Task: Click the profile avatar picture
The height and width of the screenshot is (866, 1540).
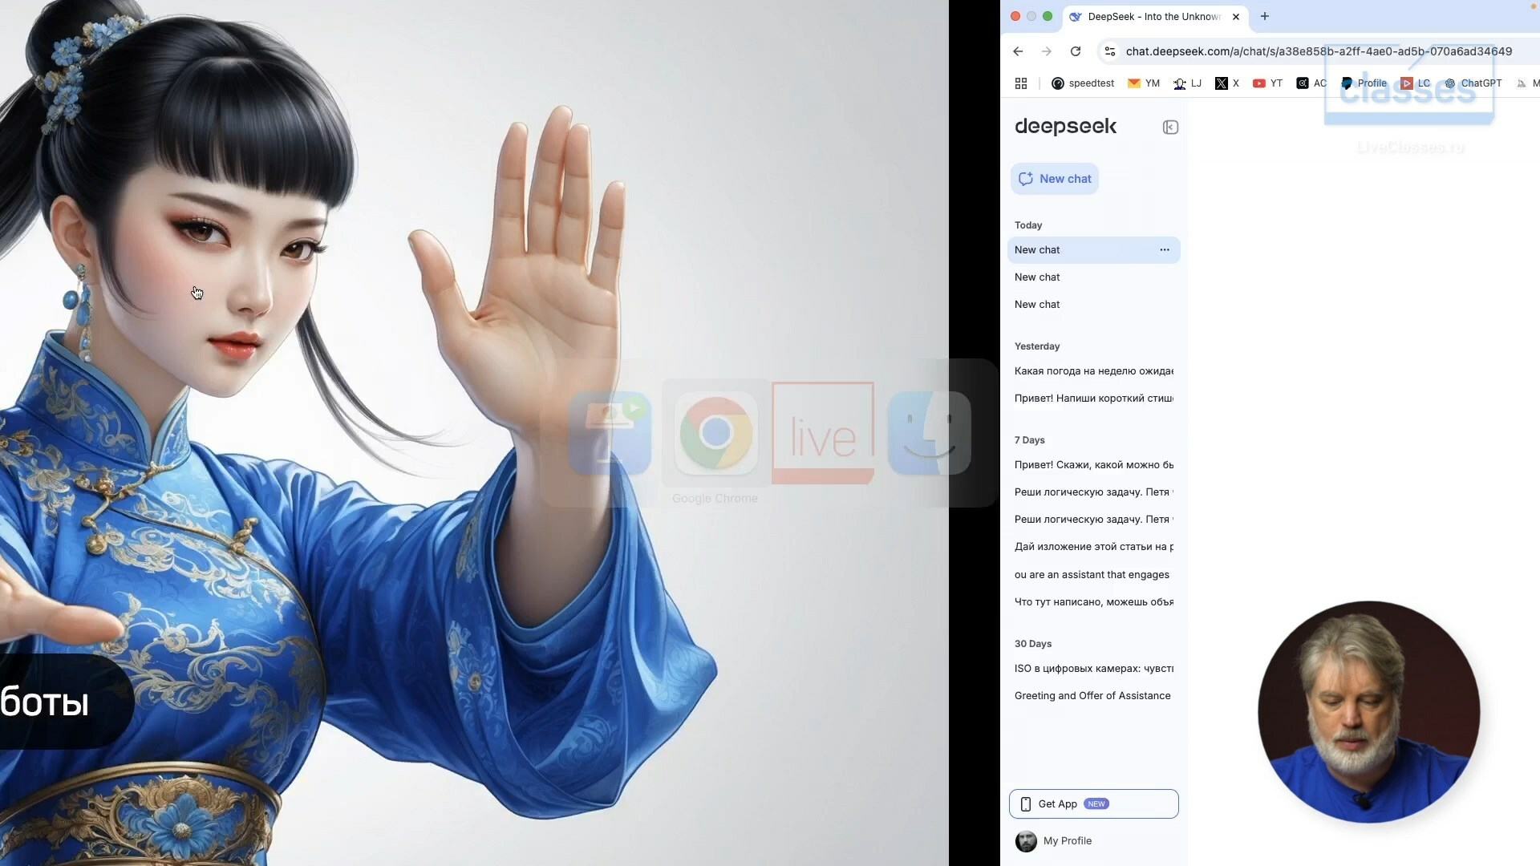Action: (1026, 841)
